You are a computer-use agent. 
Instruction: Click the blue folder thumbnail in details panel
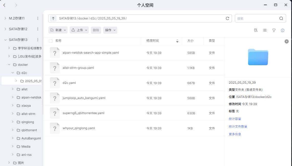[x=258, y=57]
